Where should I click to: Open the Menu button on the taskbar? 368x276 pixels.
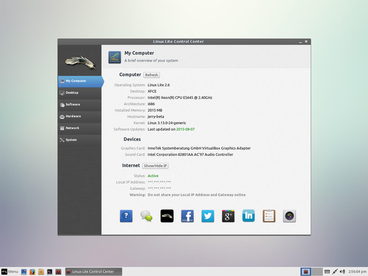point(10,271)
